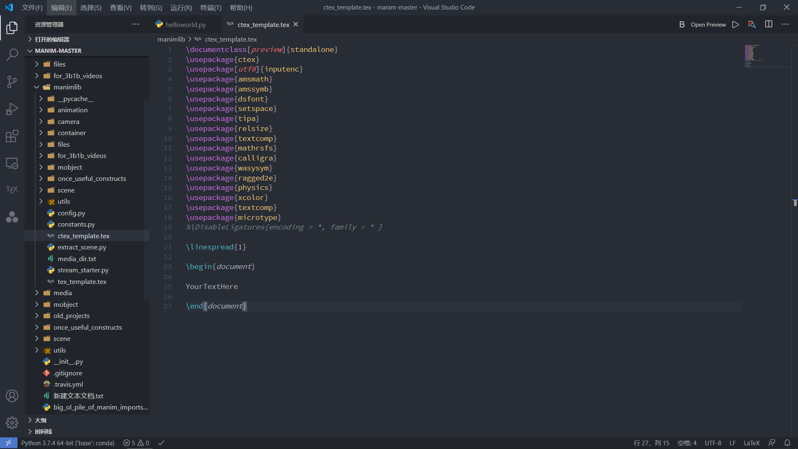Expand the __pycache__ folder
This screenshot has height=449, width=798.
point(87,99)
